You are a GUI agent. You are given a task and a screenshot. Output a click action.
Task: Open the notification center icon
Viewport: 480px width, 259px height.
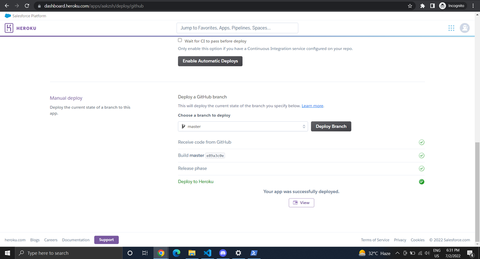(x=470, y=253)
